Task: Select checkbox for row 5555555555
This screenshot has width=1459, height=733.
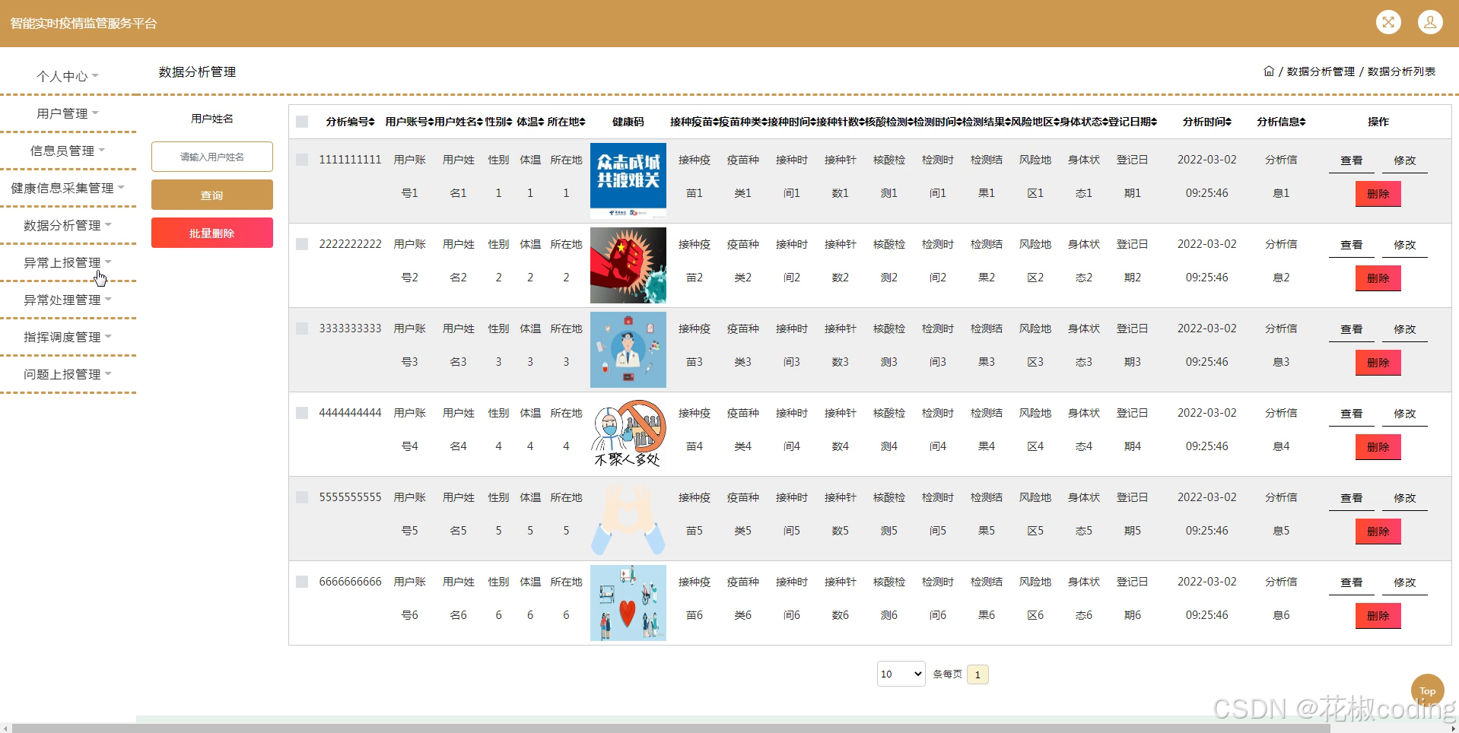Action: click(302, 497)
